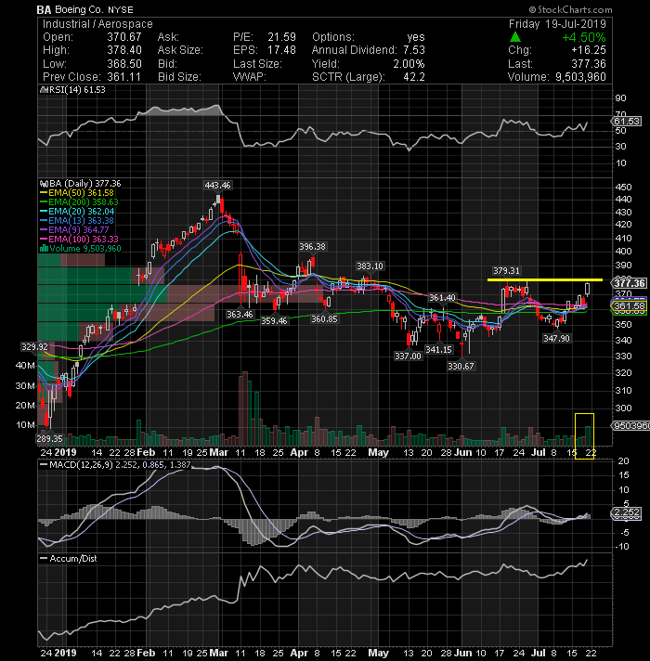Click the 330.67 low price label
The image size is (650, 661).
[461, 367]
